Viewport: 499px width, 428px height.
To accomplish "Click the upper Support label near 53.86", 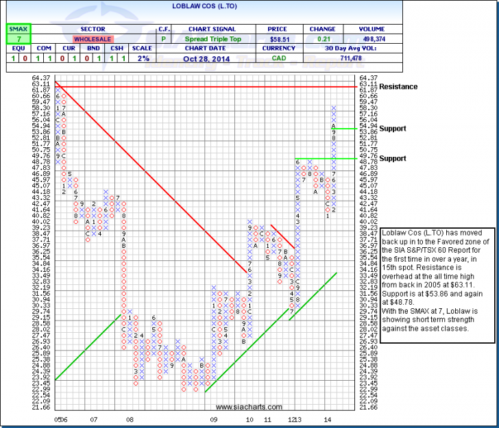I will pyautogui.click(x=393, y=128).
